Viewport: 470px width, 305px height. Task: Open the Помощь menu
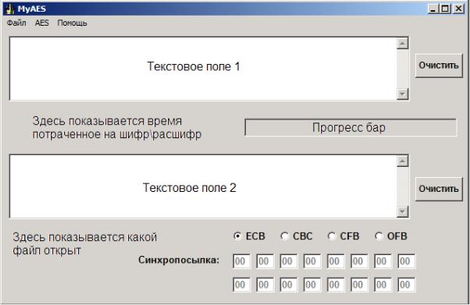[72, 23]
